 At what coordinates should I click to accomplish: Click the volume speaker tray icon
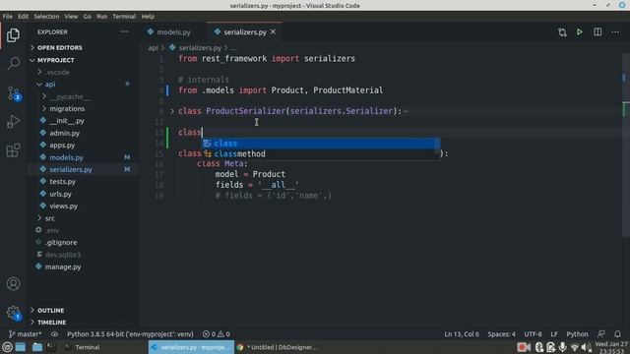[587, 347]
